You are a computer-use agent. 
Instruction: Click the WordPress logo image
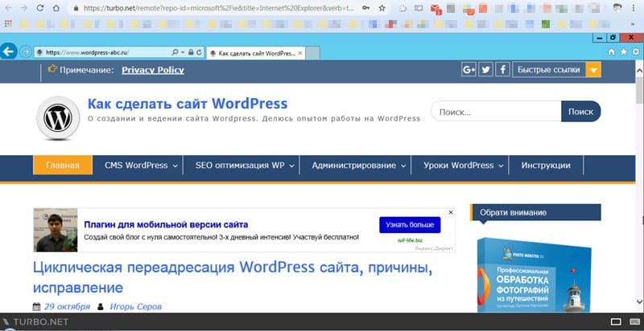[58, 118]
